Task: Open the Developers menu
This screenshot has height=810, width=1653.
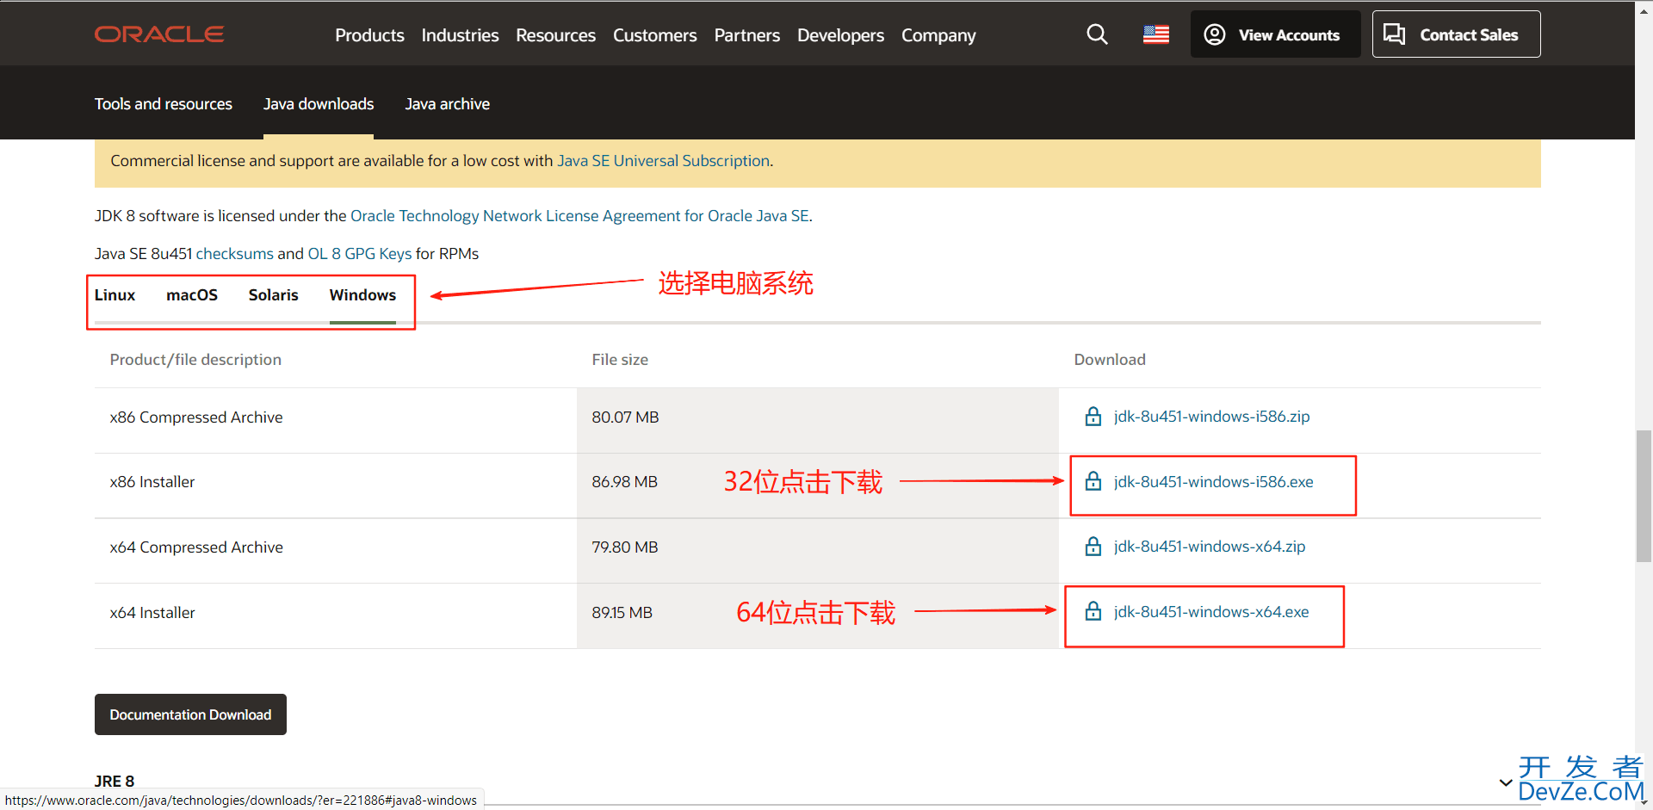Action: [840, 35]
